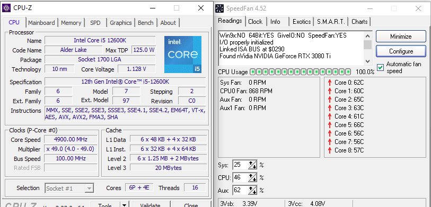Select the Readings tab in SpeedFan
The height and width of the screenshot is (207, 431).
[x=230, y=21]
